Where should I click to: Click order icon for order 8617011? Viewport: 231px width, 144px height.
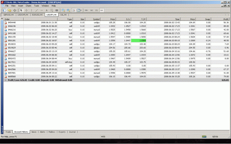(x=6, y=62)
